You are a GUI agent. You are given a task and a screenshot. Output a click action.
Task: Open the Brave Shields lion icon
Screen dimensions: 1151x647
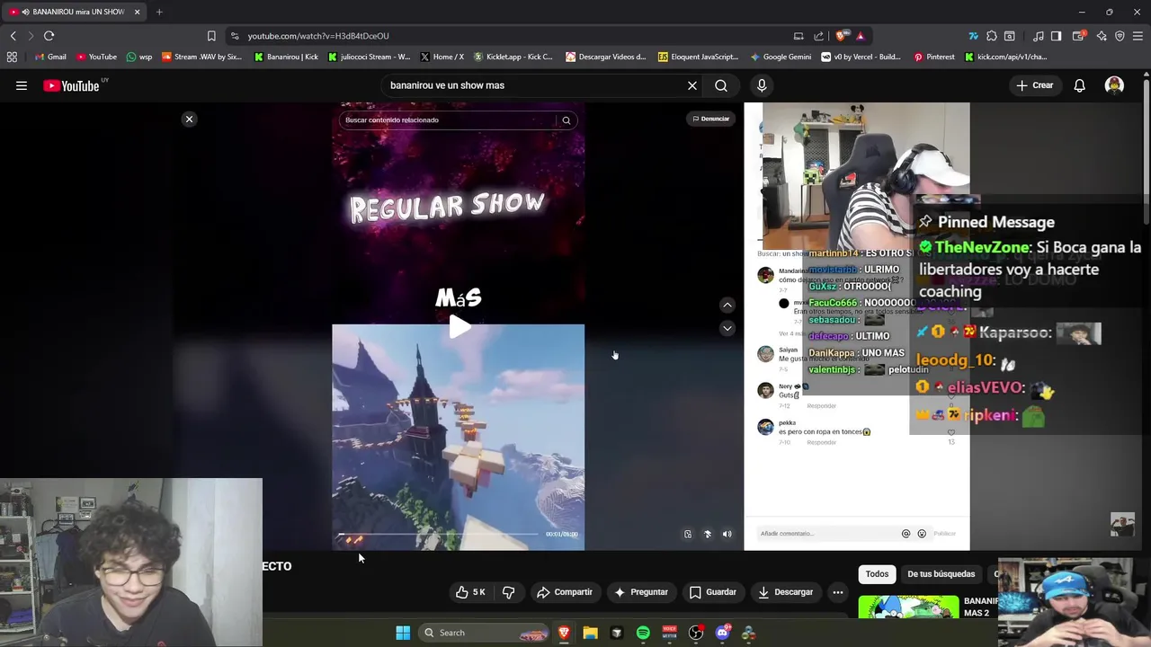840,36
